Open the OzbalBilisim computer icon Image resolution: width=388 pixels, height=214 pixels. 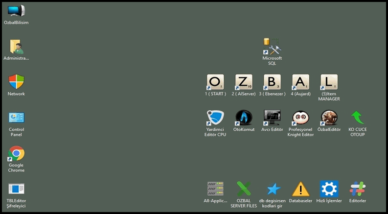pyautogui.click(x=16, y=11)
